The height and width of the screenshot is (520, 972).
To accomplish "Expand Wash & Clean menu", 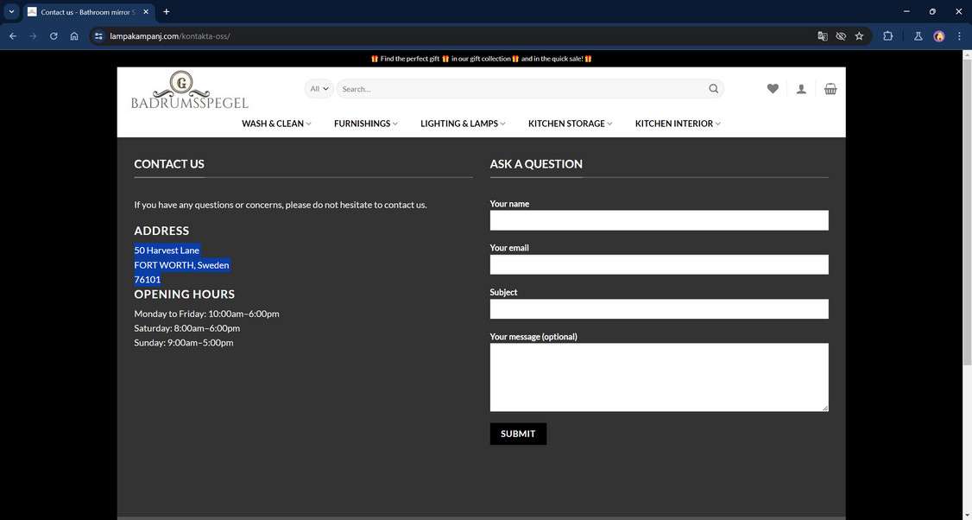I will tap(276, 124).
